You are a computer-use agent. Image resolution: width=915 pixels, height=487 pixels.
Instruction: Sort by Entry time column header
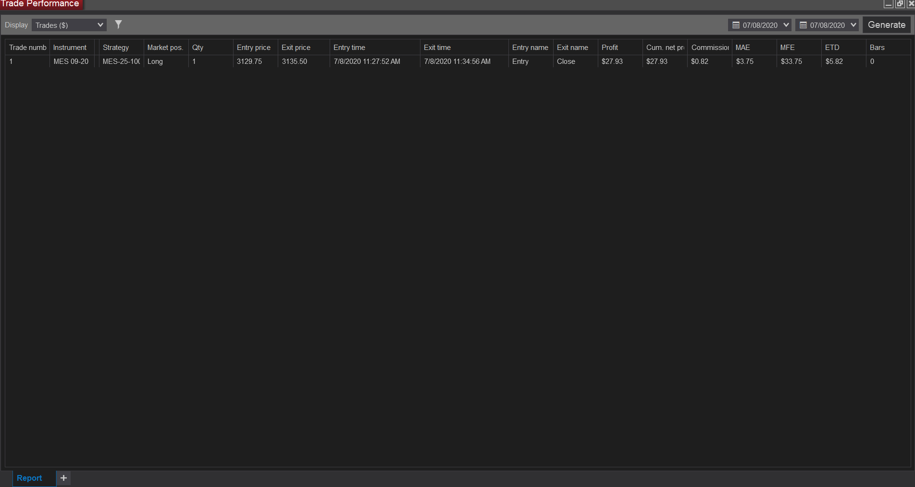pos(375,48)
